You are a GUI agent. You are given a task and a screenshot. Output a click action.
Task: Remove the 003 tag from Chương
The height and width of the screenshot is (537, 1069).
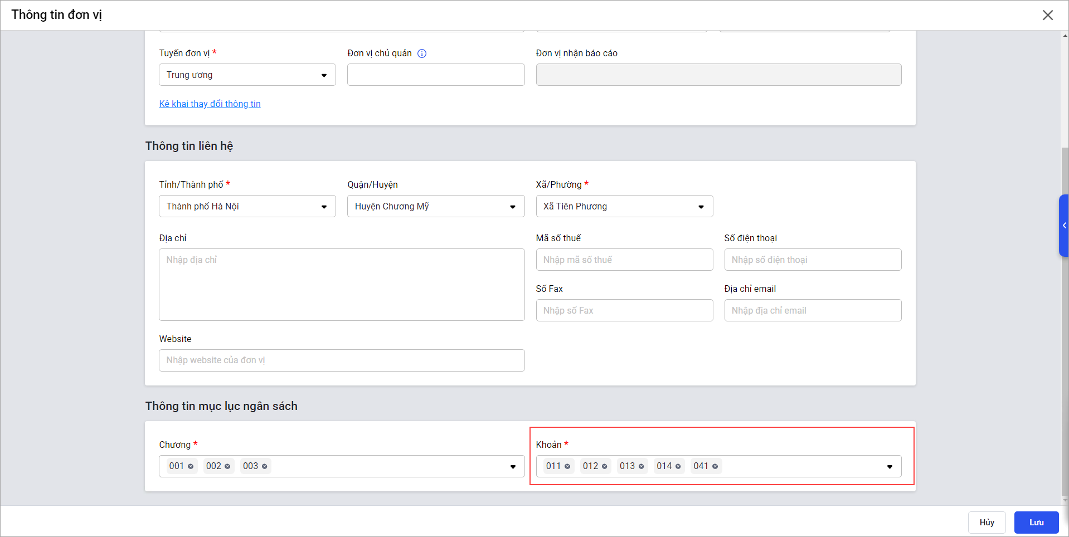coord(264,466)
